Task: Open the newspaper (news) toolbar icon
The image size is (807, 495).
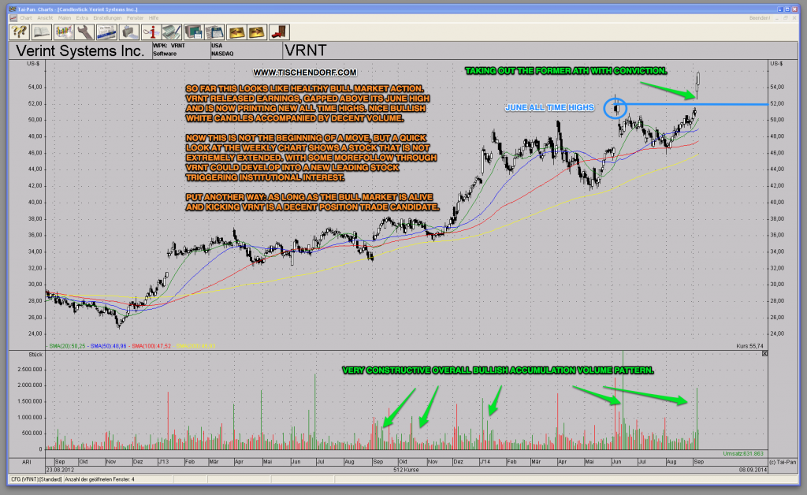Action: click(108, 32)
